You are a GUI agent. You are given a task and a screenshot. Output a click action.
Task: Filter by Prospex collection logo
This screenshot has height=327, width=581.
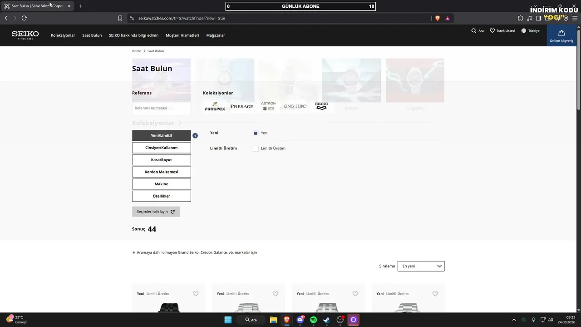[x=215, y=107]
